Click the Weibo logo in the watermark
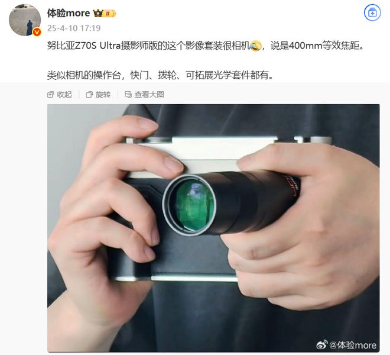Screen dimensions: 390x355 322,345
